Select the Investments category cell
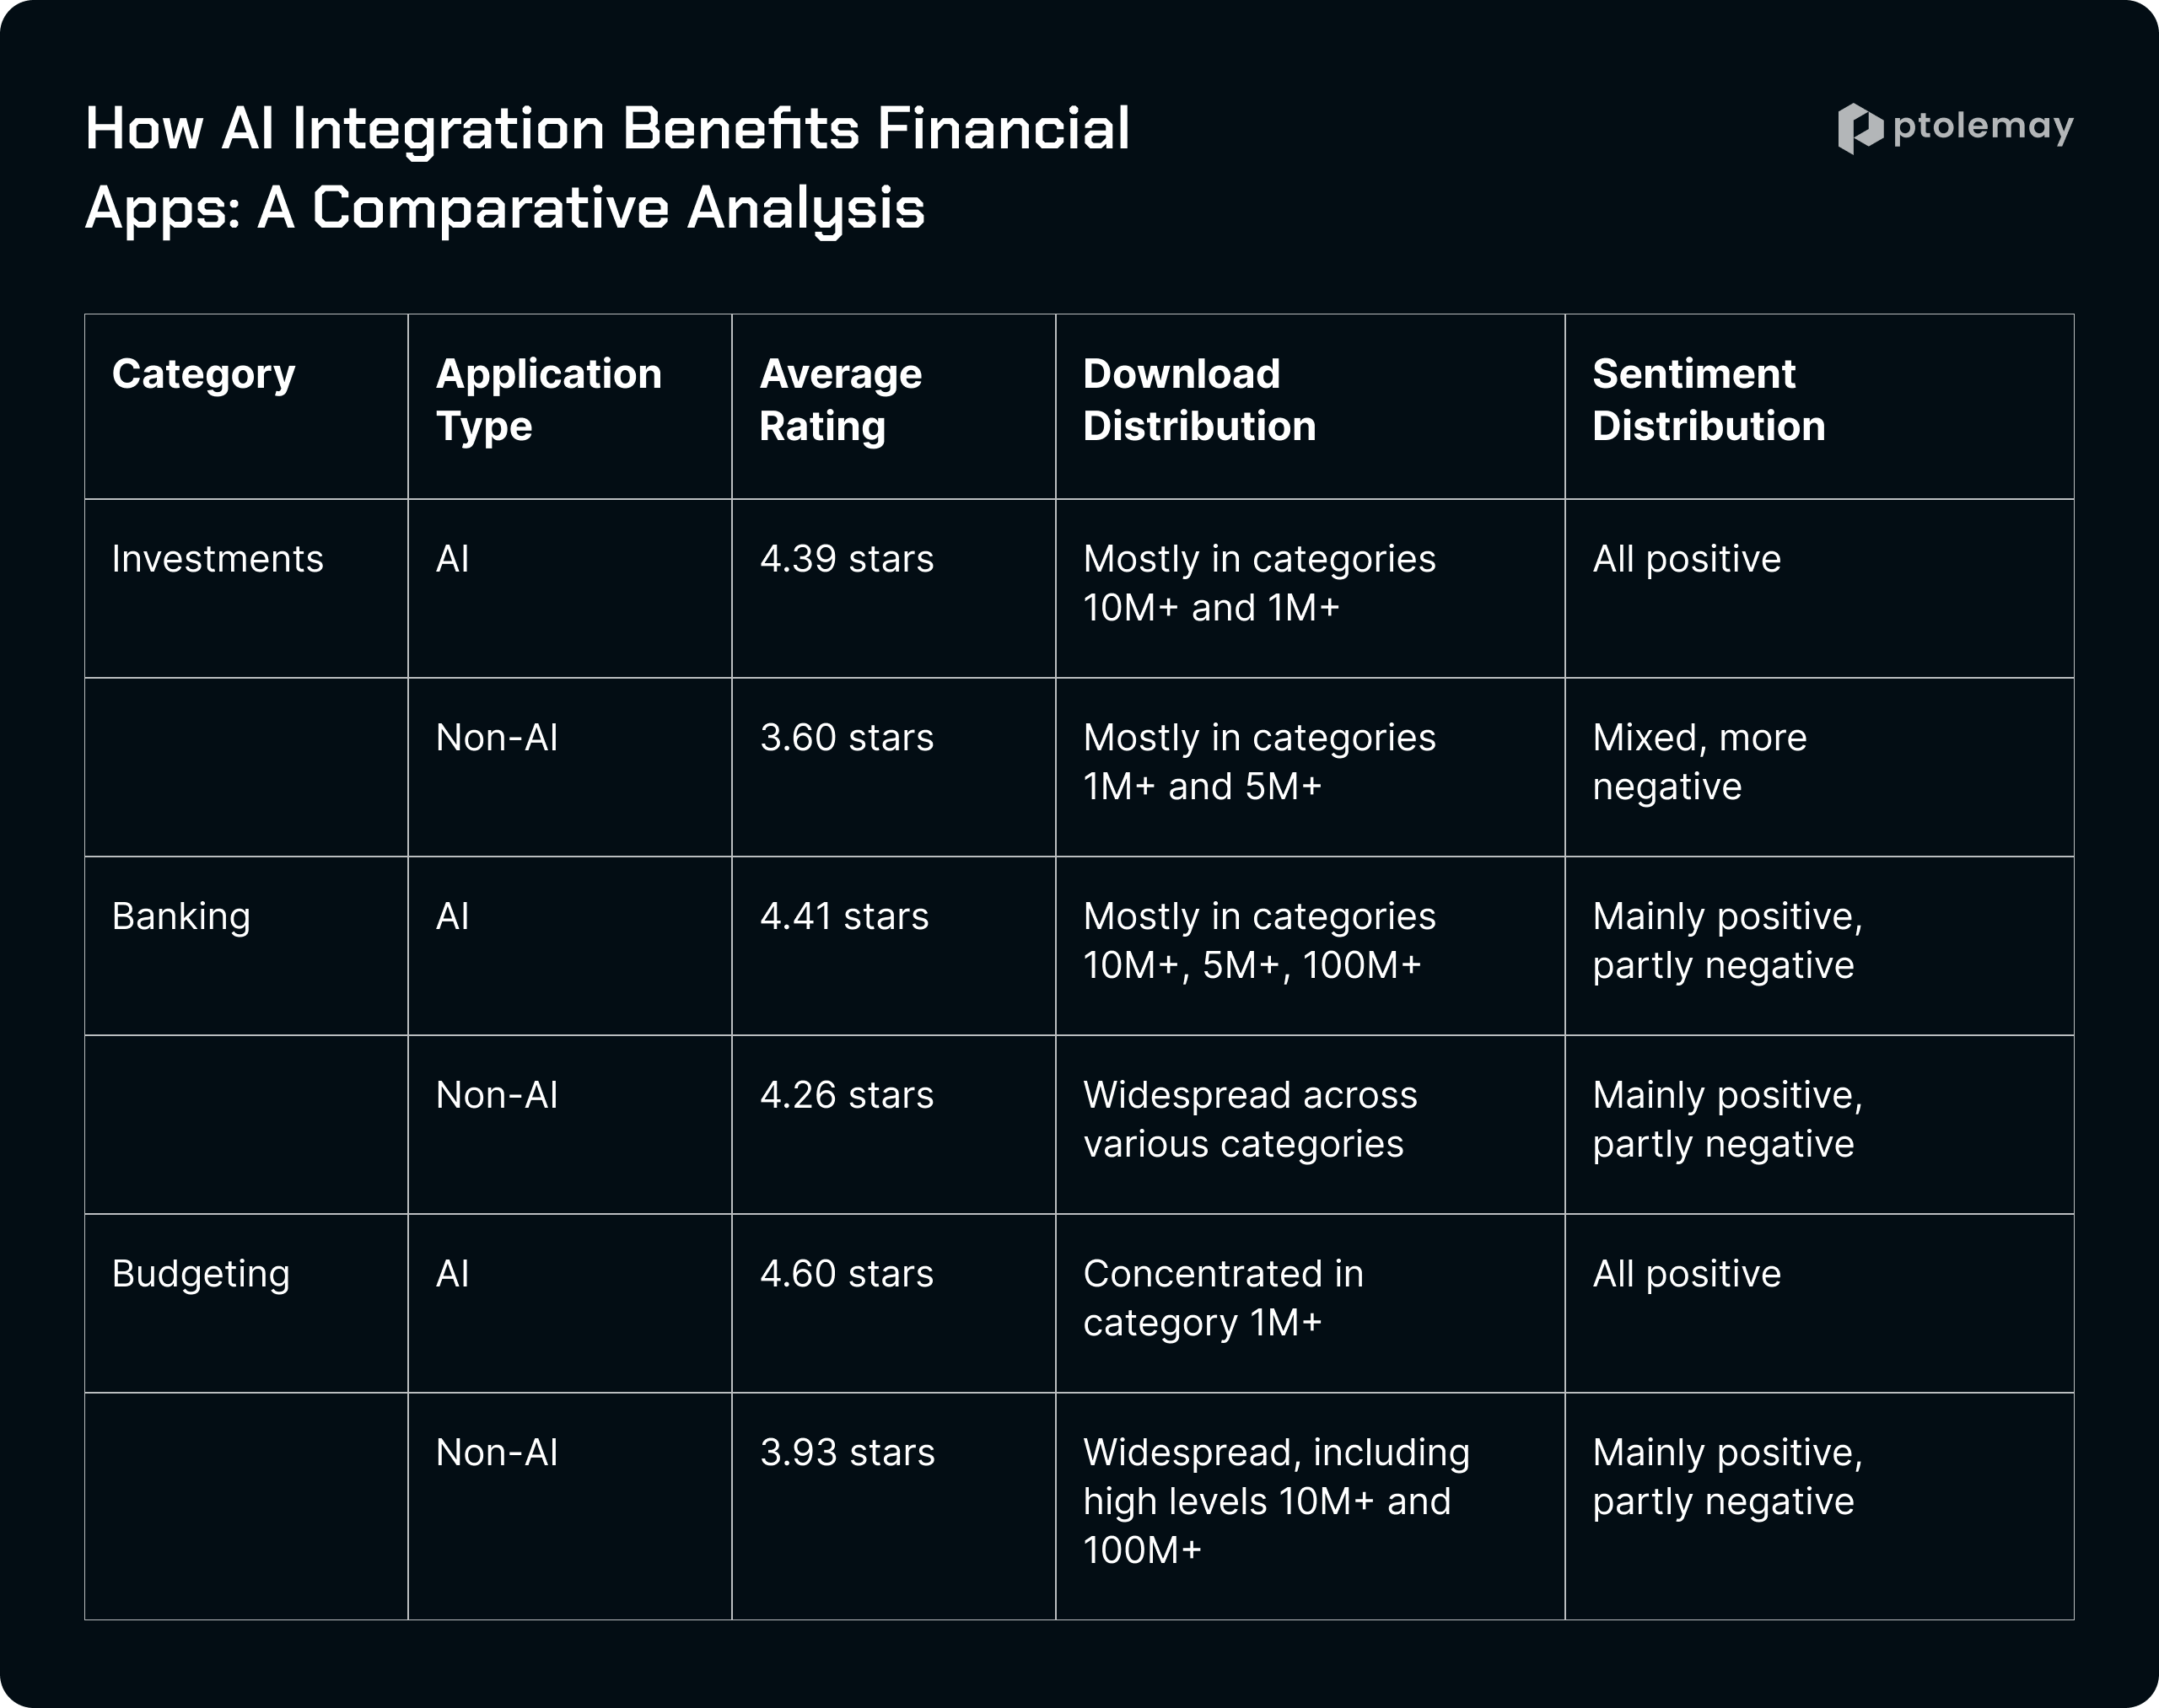Image resolution: width=2159 pixels, height=1708 pixels. click(x=246, y=588)
